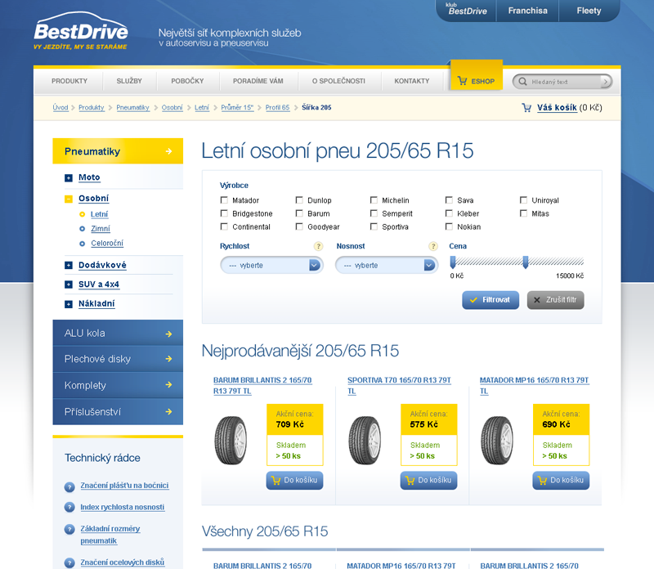The height and width of the screenshot is (569, 654).
Task: Open the Komplety sidebar section
Action: pyautogui.click(x=118, y=385)
